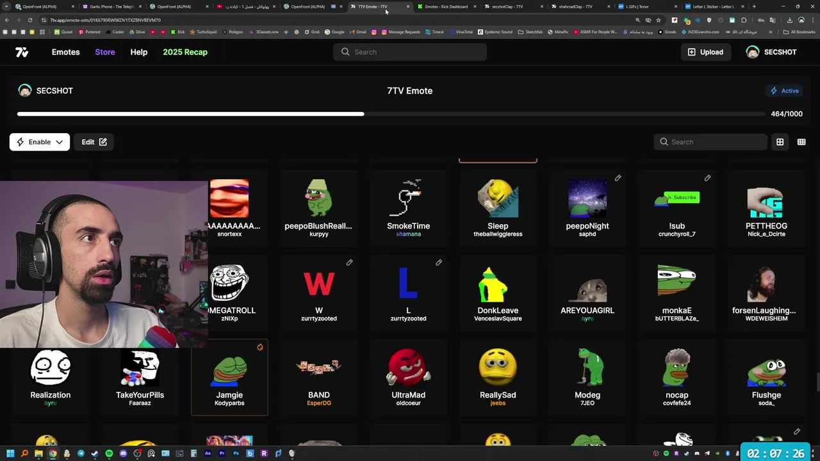Switch to Emotes - Kick Dashboard tab
Image resolution: width=820 pixels, height=461 pixels.
pos(446,6)
